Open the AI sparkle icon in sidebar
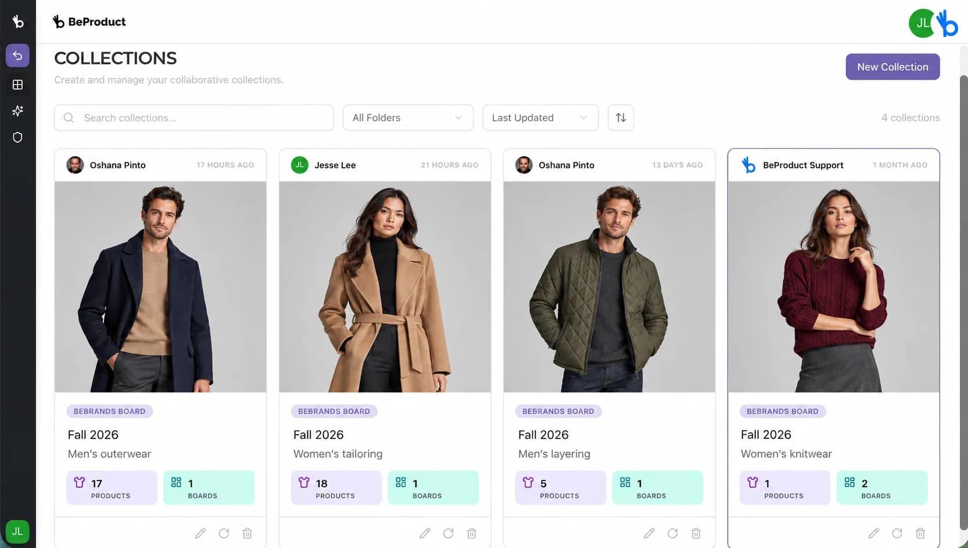The image size is (968, 548). pyautogui.click(x=17, y=111)
